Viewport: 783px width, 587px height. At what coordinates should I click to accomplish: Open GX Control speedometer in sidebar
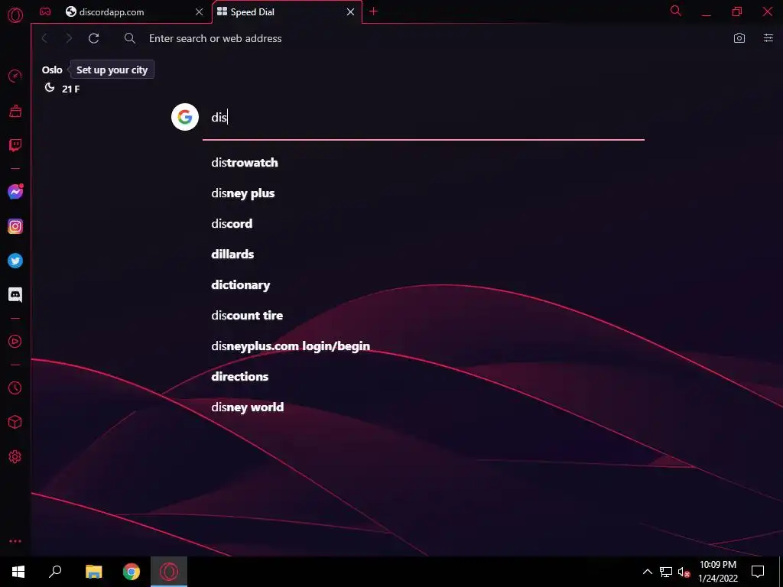(15, 76)
